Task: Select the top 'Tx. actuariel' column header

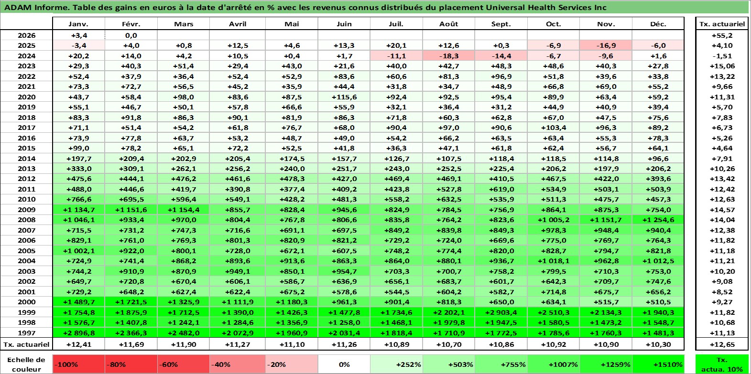Action: click(722, 24)
